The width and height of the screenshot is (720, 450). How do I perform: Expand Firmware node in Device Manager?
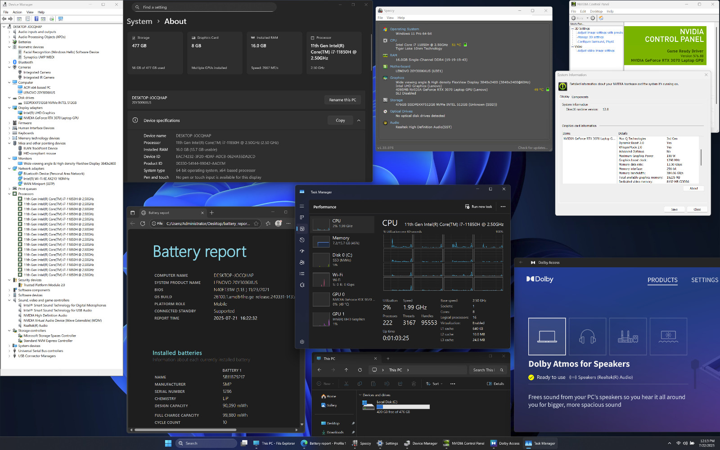pos(9,123)
